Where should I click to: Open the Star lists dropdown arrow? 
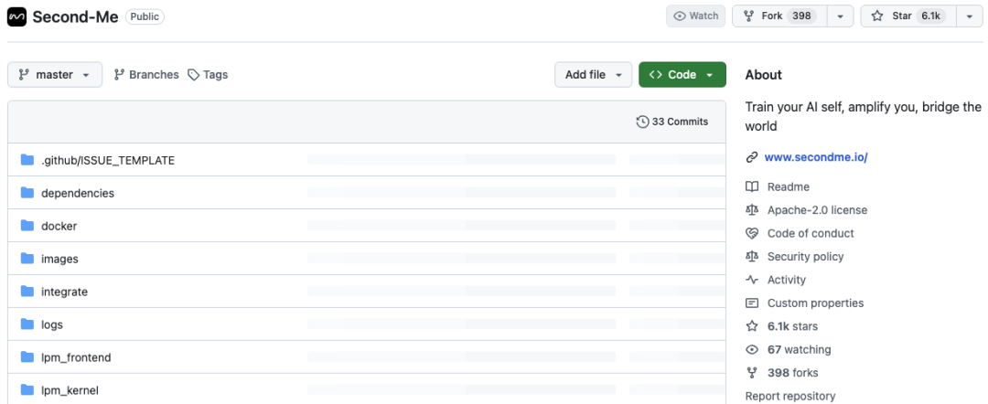970,16
